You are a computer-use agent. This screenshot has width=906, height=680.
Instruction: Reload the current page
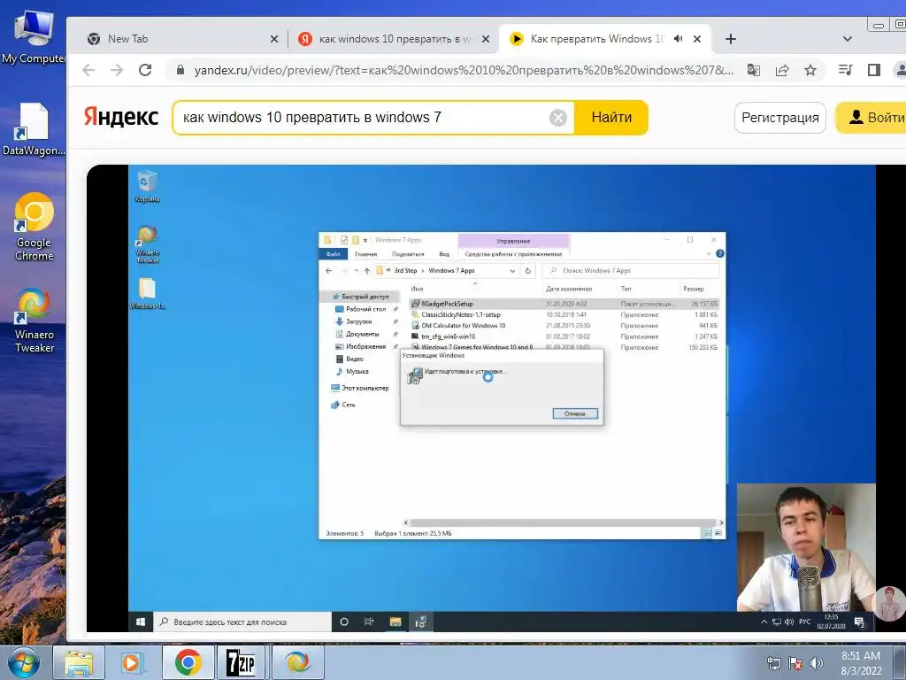click(145, 70)
